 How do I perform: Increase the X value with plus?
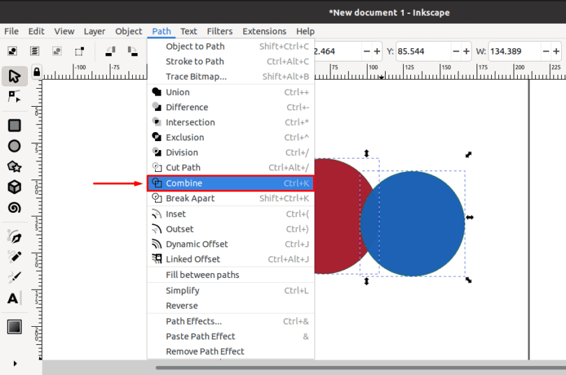pos(377,51)
